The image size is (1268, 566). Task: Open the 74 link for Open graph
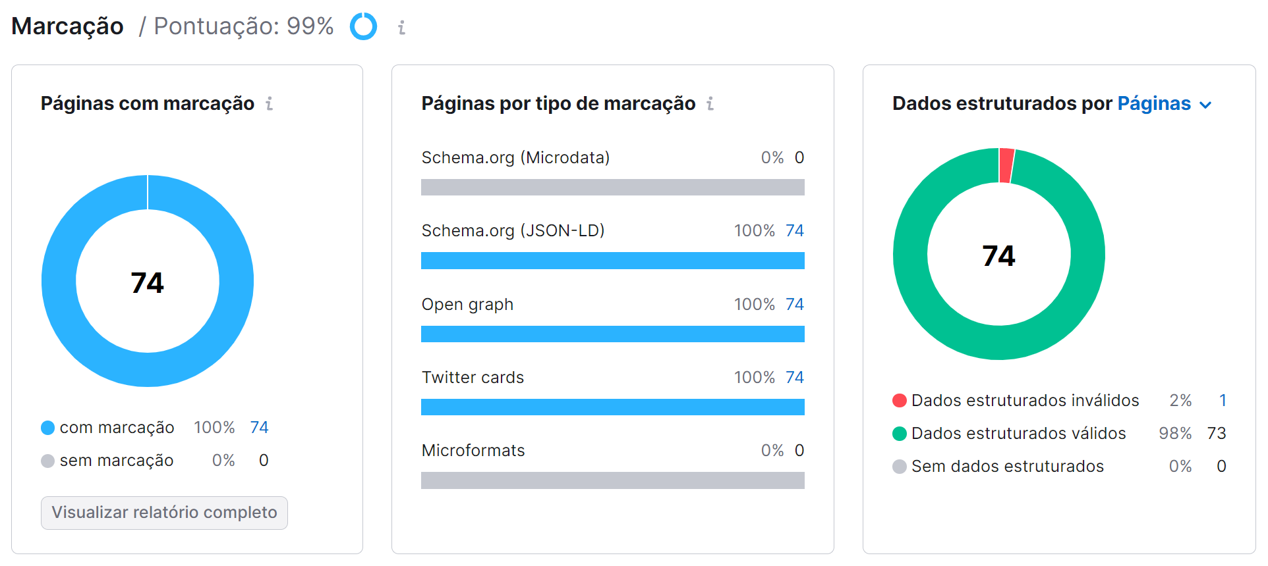click(x=794, y=304)
